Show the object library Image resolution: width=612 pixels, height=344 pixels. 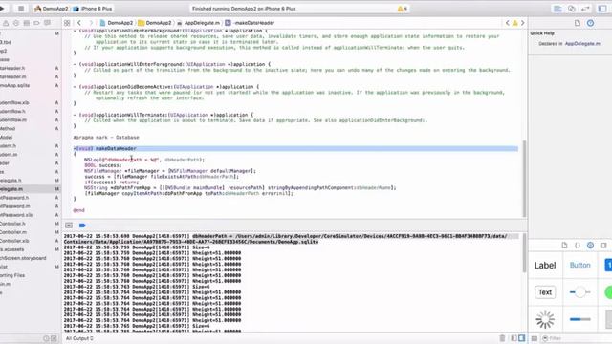pos(590,246)
